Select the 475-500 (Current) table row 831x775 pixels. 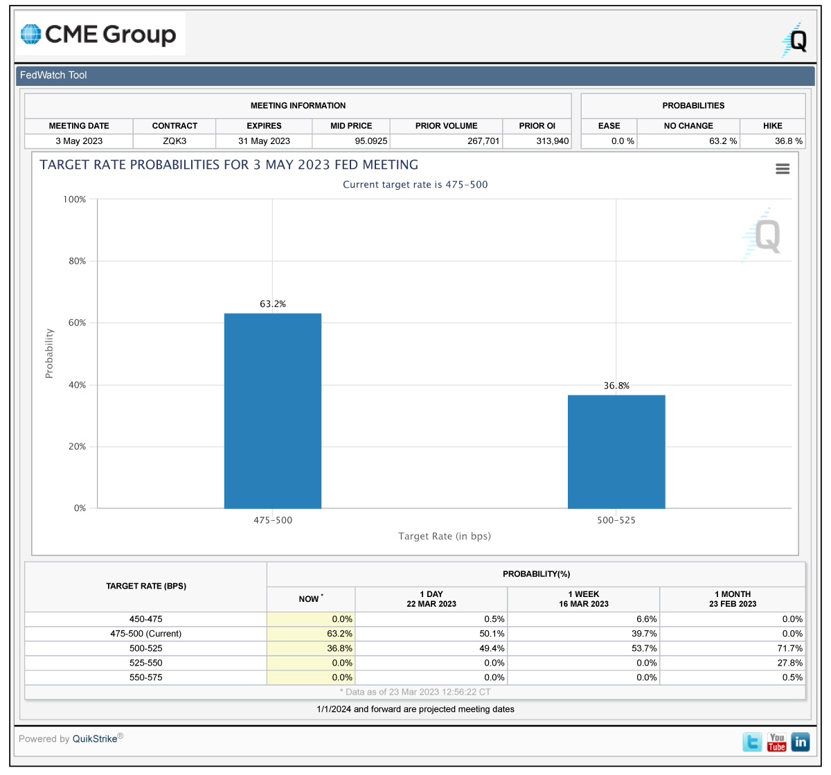point(415,634)
